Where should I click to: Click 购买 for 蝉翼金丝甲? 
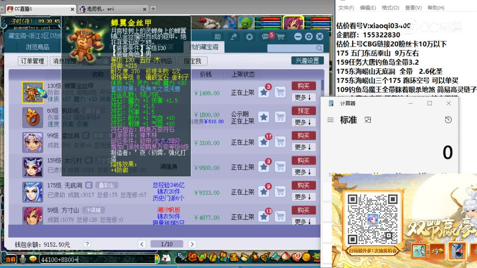point(303,86)
